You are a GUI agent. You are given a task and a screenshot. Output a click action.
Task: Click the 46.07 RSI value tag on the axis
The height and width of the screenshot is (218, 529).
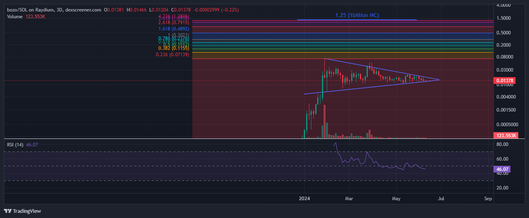point(503,168)
